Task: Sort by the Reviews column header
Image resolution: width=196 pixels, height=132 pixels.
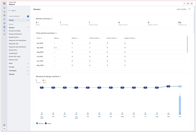Action: point(75,38)
